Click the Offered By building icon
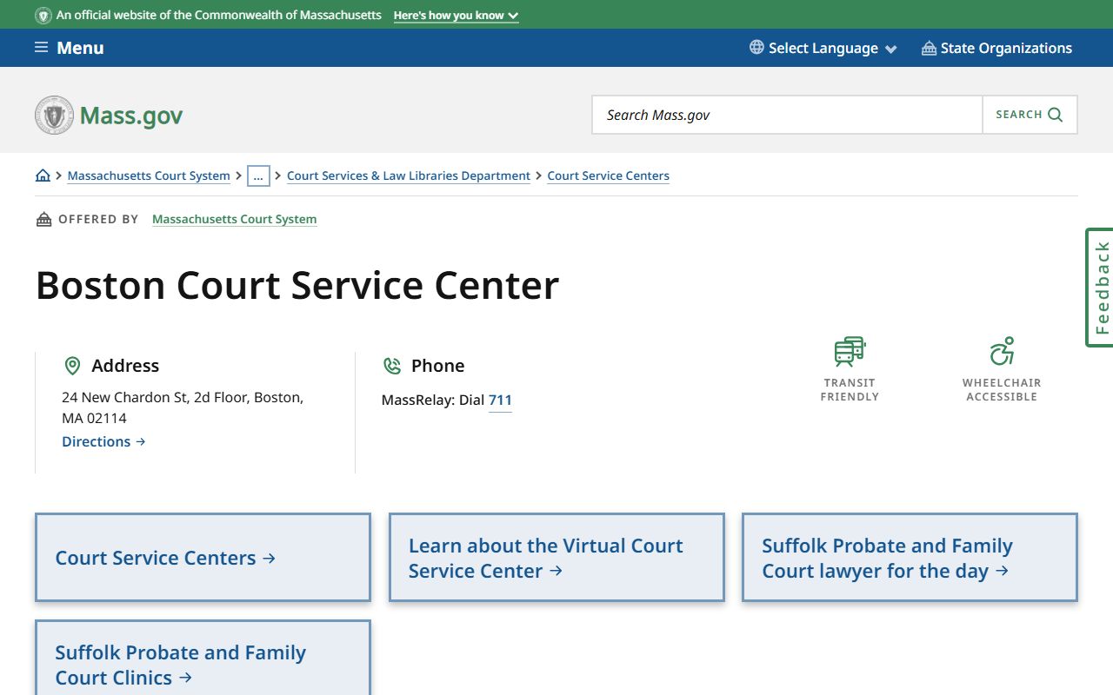This screenshot has height=695, width=1113. 43,219
